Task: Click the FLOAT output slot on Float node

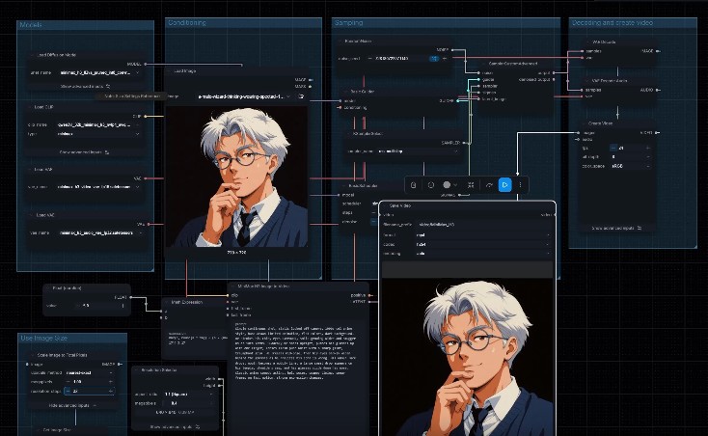Action: tap(130, 297)
